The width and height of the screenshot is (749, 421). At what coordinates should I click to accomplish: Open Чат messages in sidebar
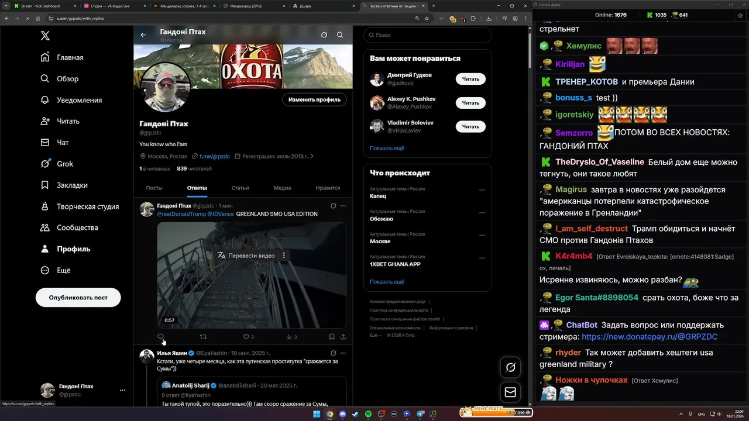(55, 142)
